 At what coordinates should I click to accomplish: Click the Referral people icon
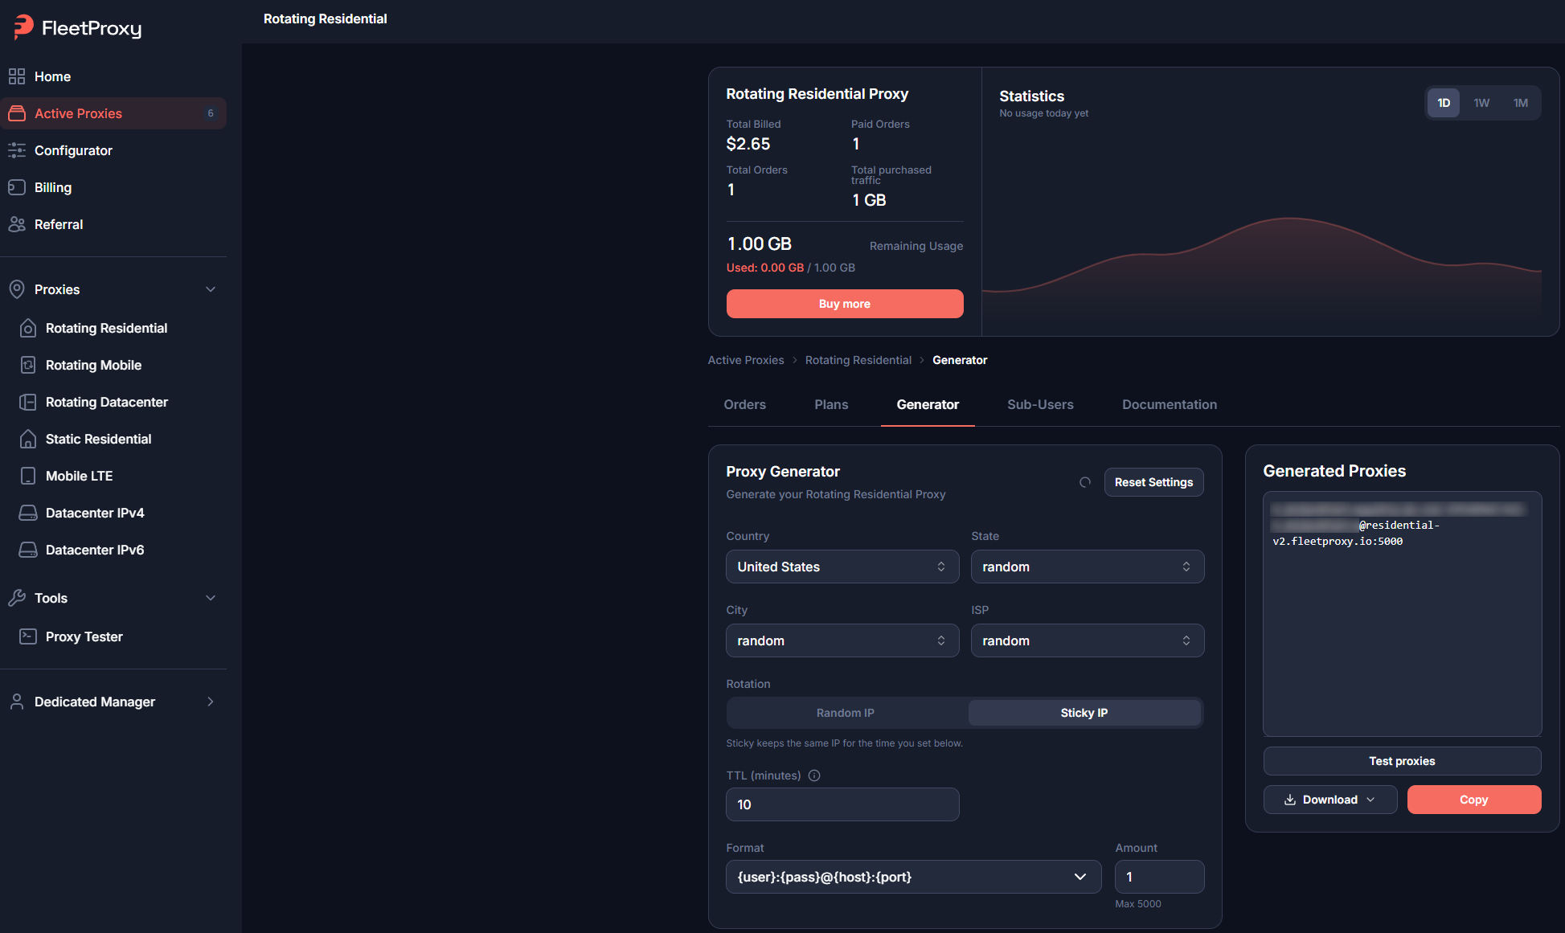(17, 224)
